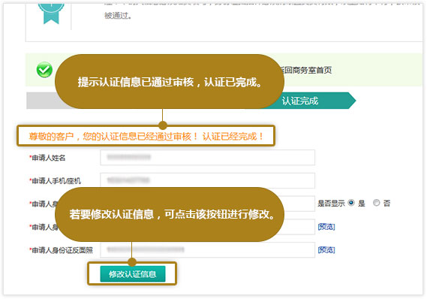Open the 预览 link above 身份证反面照 row
Screen dimensions: 427x299
coord(326,226)
